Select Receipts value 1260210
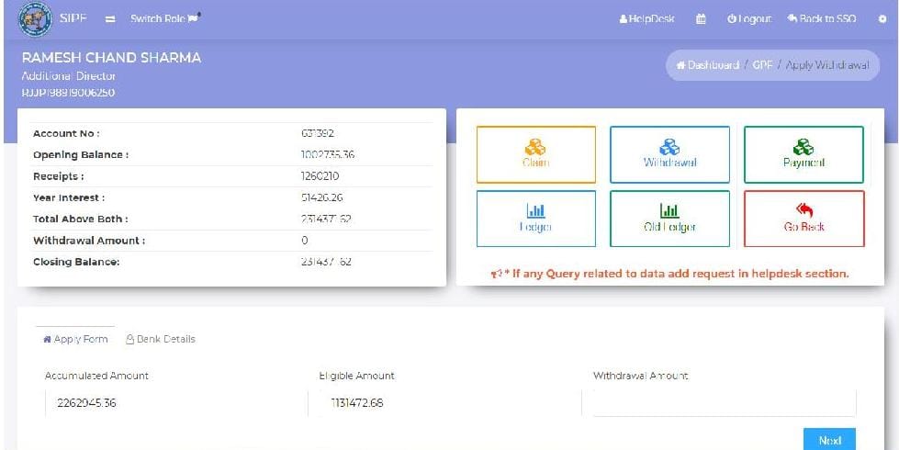The width and height of the screenshot is (899, 450). (x=320, y=176)
